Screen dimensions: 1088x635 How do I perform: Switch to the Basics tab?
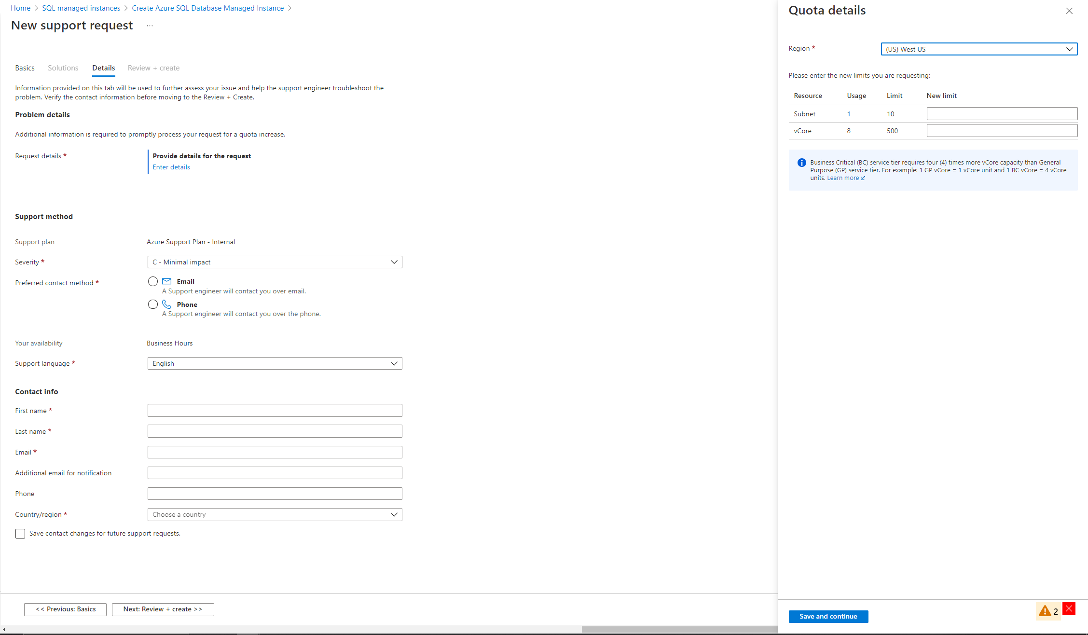(25, 67)
